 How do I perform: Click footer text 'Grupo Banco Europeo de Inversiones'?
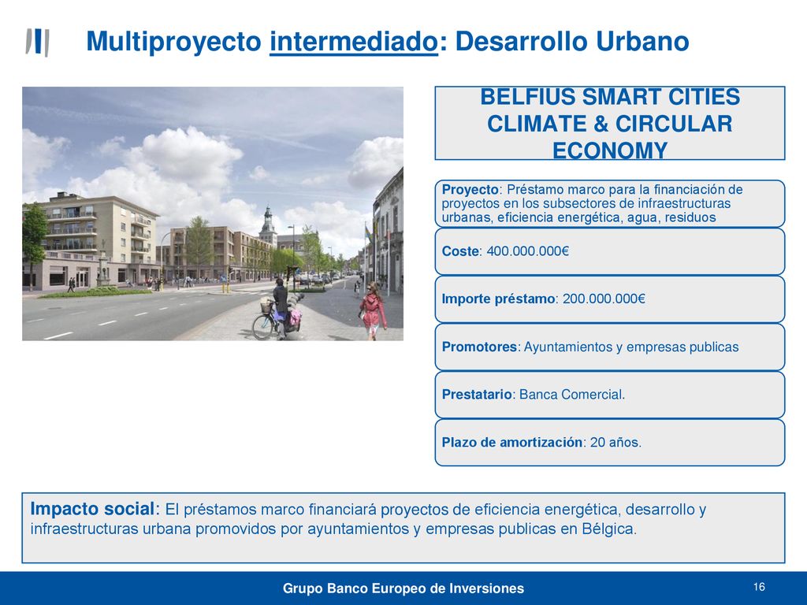[403, 588]
